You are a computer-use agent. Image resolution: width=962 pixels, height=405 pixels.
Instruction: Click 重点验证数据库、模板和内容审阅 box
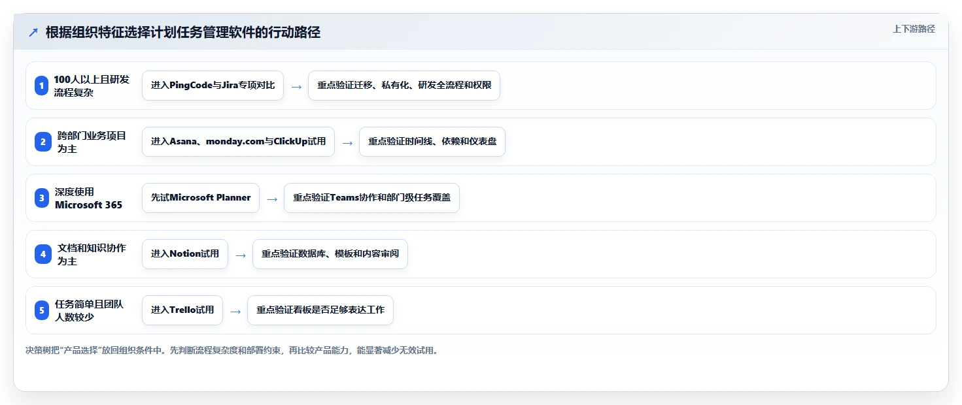(x=330, y=254)
